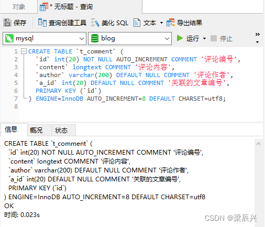Screen dimensions: 265x227
Task: Run the query with the green play icon
Action: [x=180, y=38]
